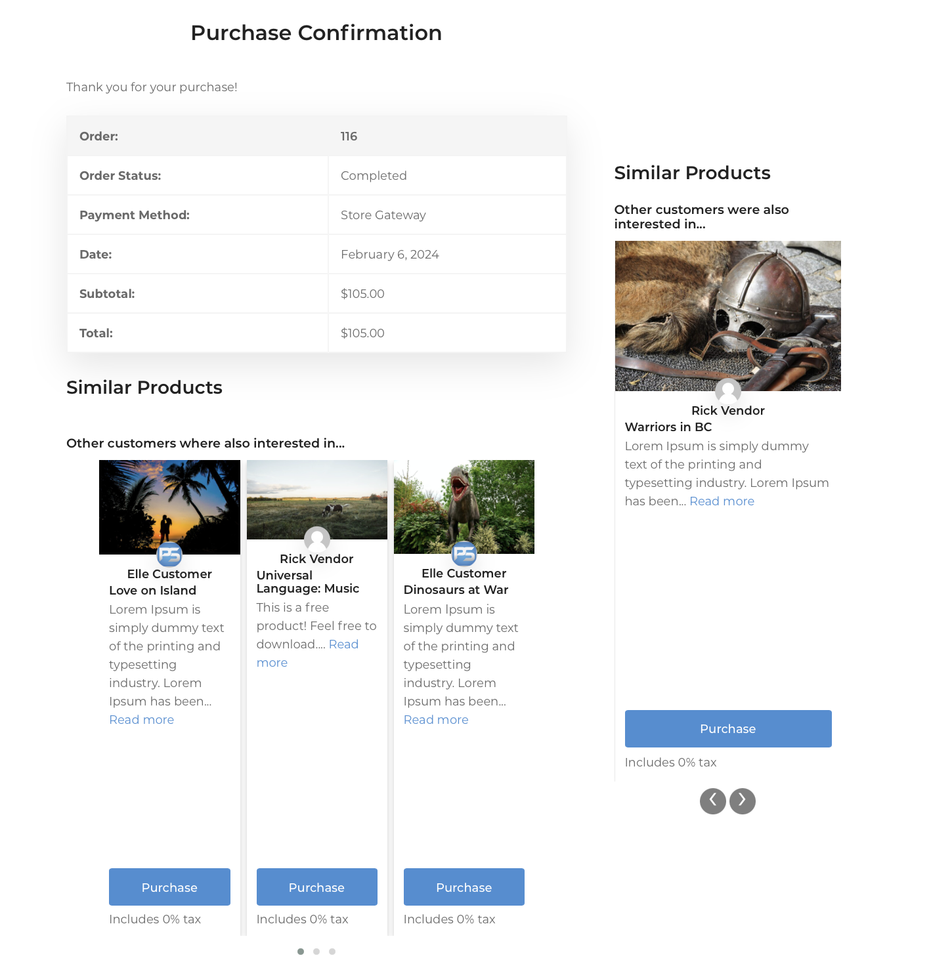Click the Purchase Confirmation heading
Viewport: 931px width, 966px height.
pos(316,33)
